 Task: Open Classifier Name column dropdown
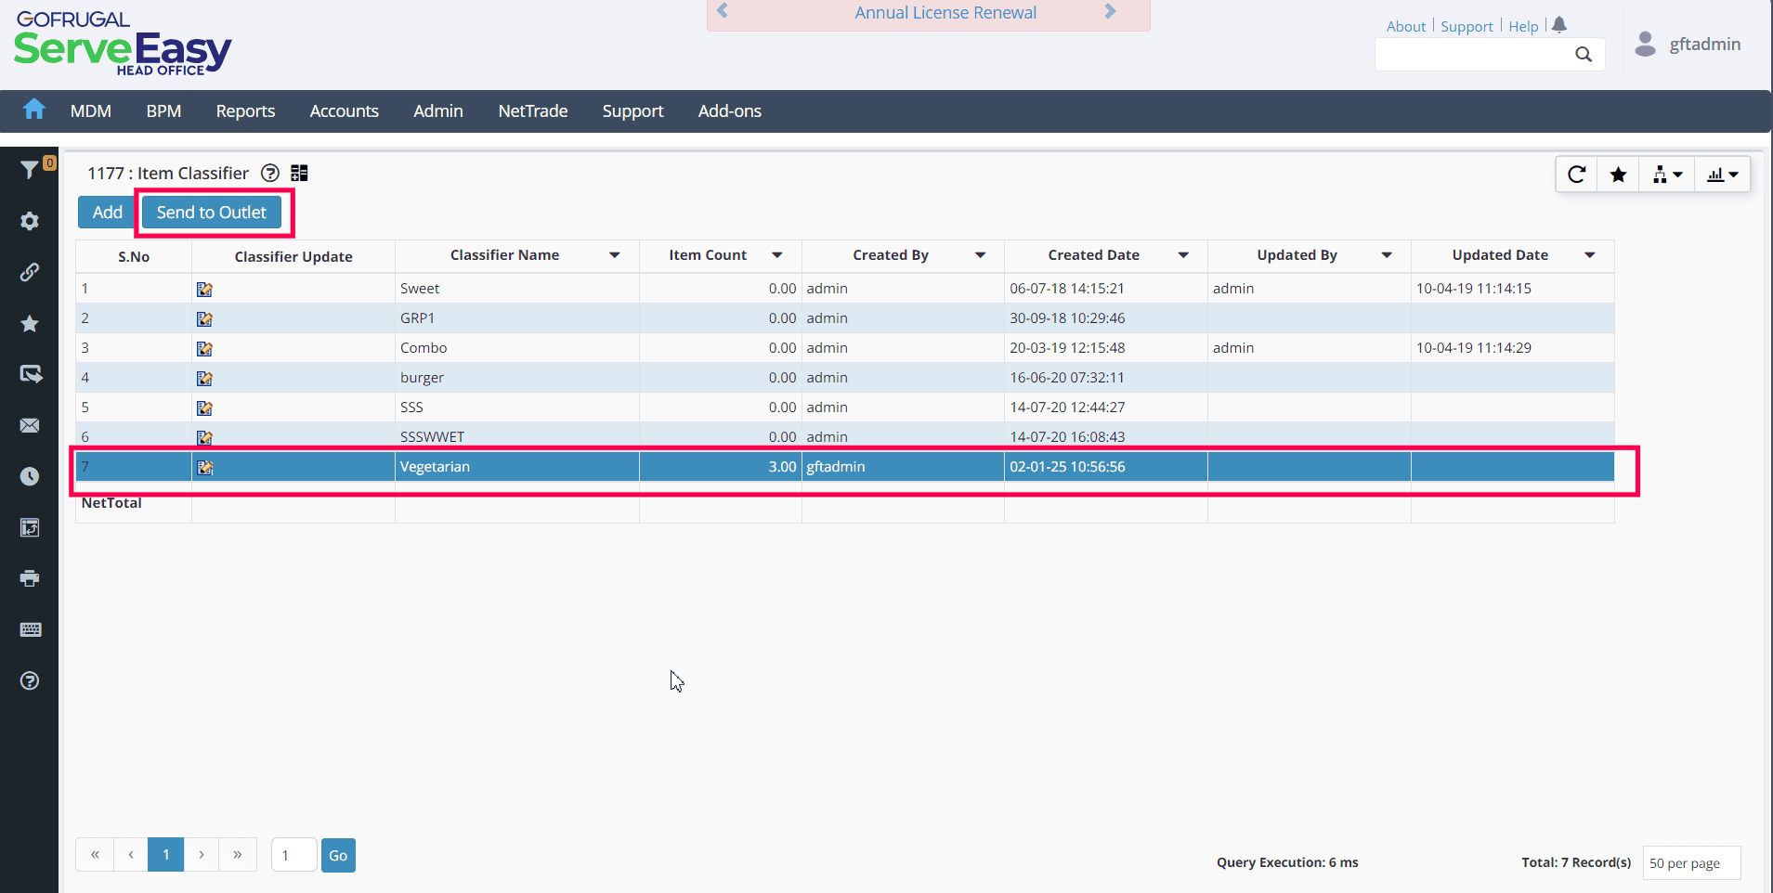pos(615,255)
